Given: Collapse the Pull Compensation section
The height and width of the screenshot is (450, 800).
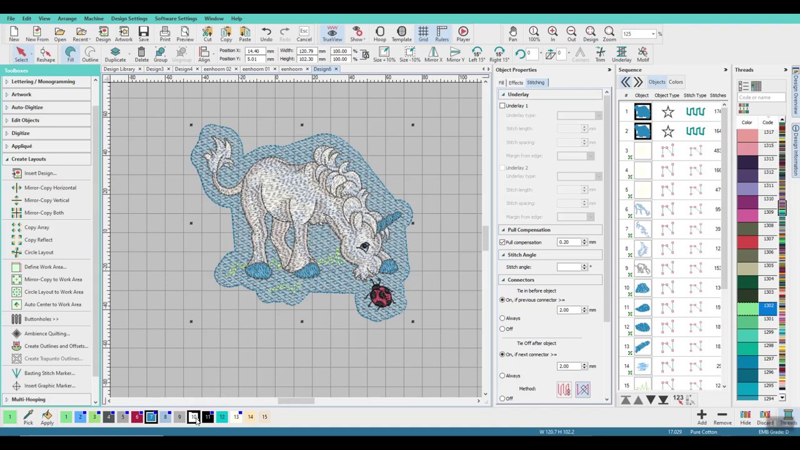Looking at the screenshot, I should (502, 229).
